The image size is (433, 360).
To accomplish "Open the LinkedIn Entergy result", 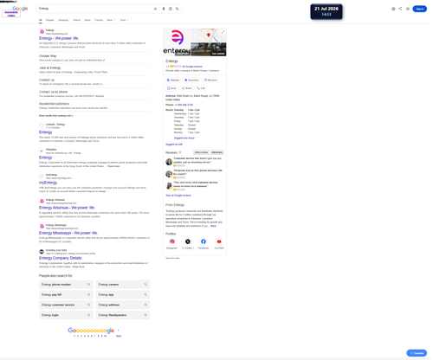I will pos(46,132).
